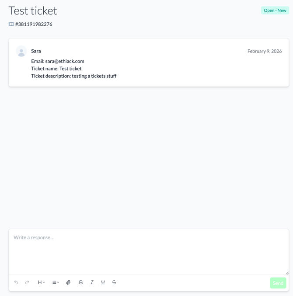Click Sara's avatar icon
The image size is (293, 296).
(21, 52)
